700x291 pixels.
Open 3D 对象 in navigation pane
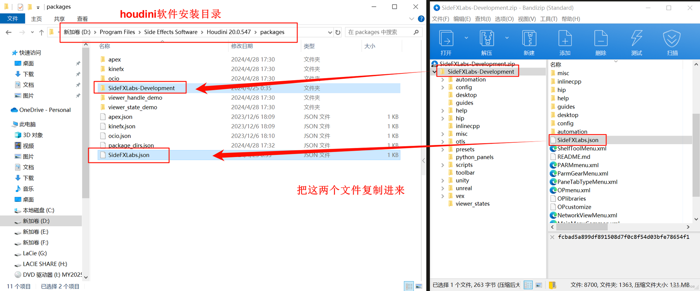coord(33,135)
